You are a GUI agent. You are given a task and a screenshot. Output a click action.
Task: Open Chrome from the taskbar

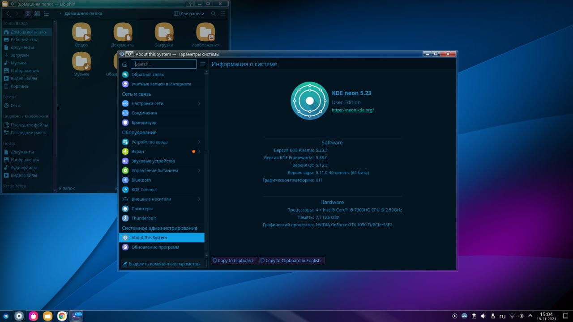[62, 316]
